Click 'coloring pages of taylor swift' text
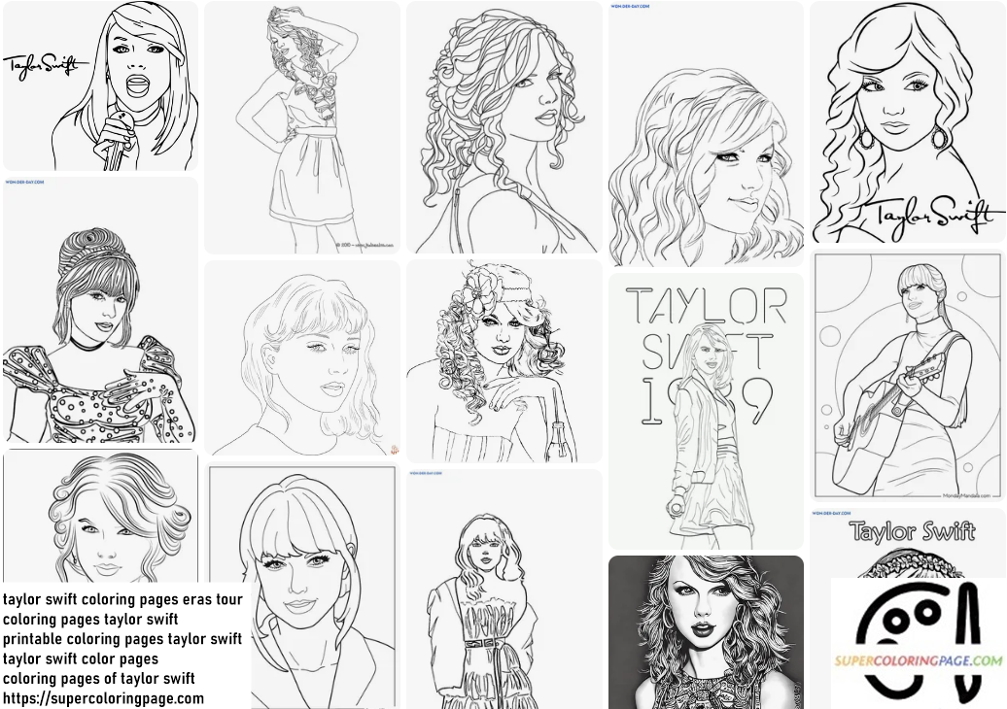 tap(99, 679)
